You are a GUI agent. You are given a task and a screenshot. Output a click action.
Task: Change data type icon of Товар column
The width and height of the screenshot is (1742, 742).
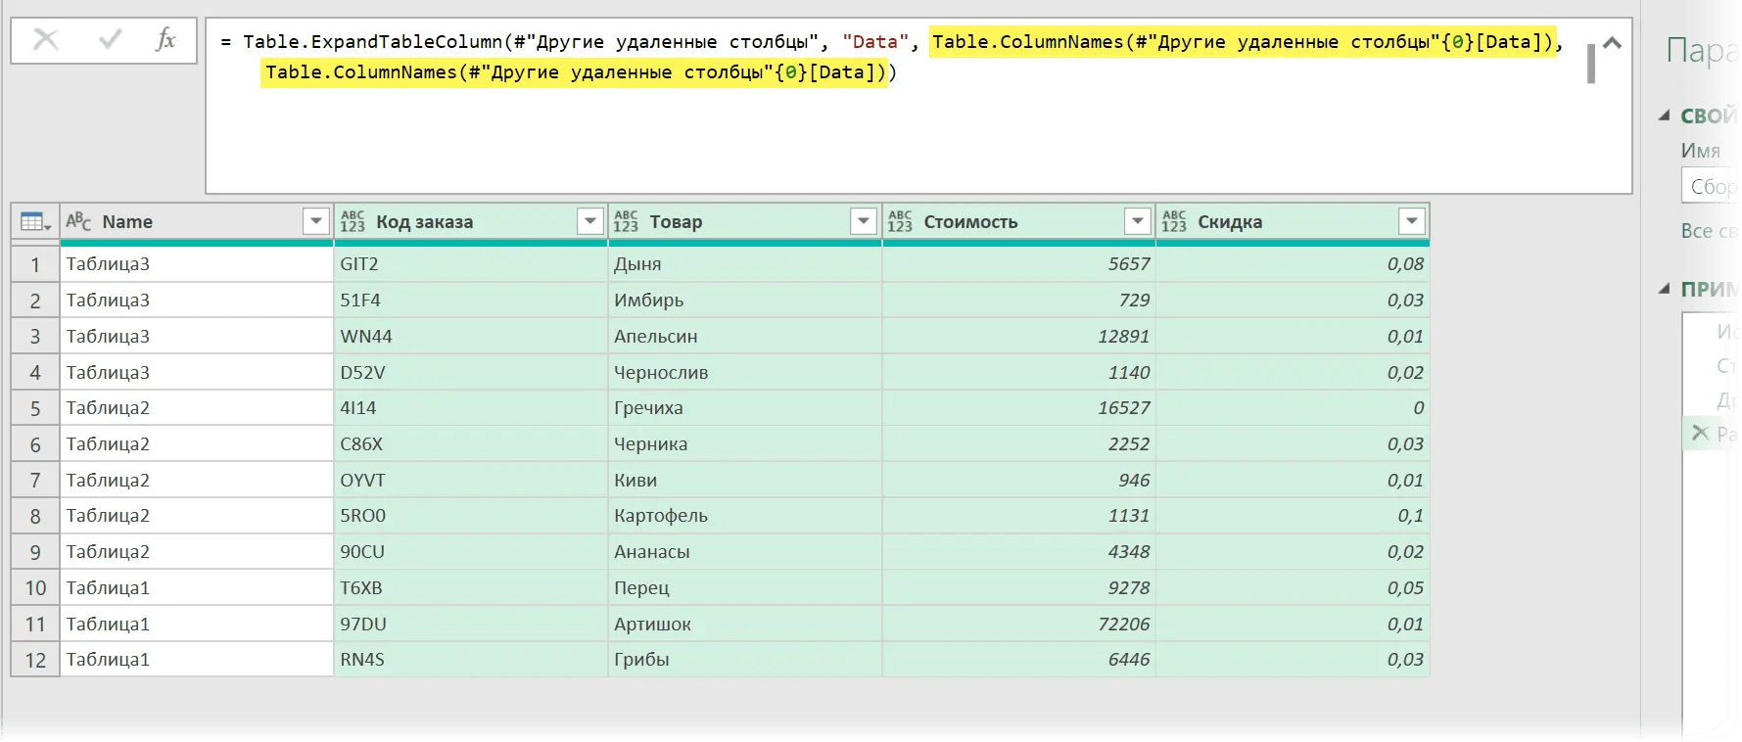(x=626, y=222)
